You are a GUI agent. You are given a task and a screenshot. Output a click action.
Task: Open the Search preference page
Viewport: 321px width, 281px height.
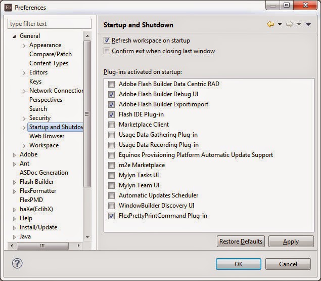pyautogui.click(x=38, y=109)
